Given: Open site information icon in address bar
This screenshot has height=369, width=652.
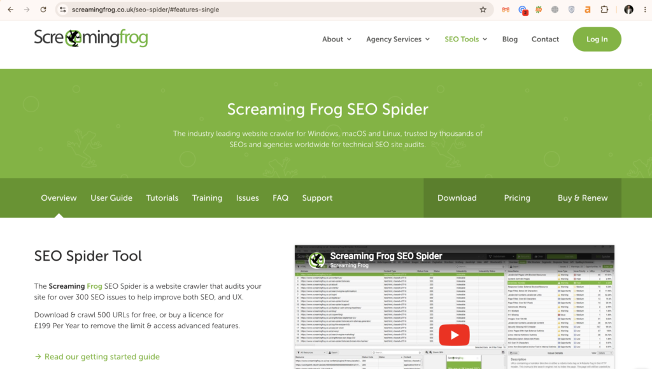Looking at the screenshot, I should [63, 10].
